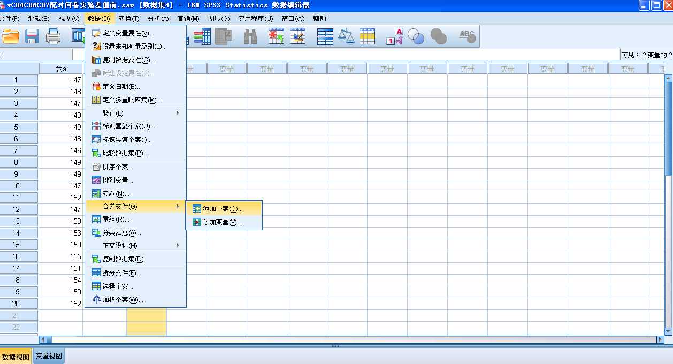Switch to the 变量视图 tab

click(x=49, y=357)
